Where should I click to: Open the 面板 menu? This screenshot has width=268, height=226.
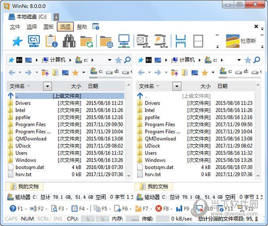[49, 27]
